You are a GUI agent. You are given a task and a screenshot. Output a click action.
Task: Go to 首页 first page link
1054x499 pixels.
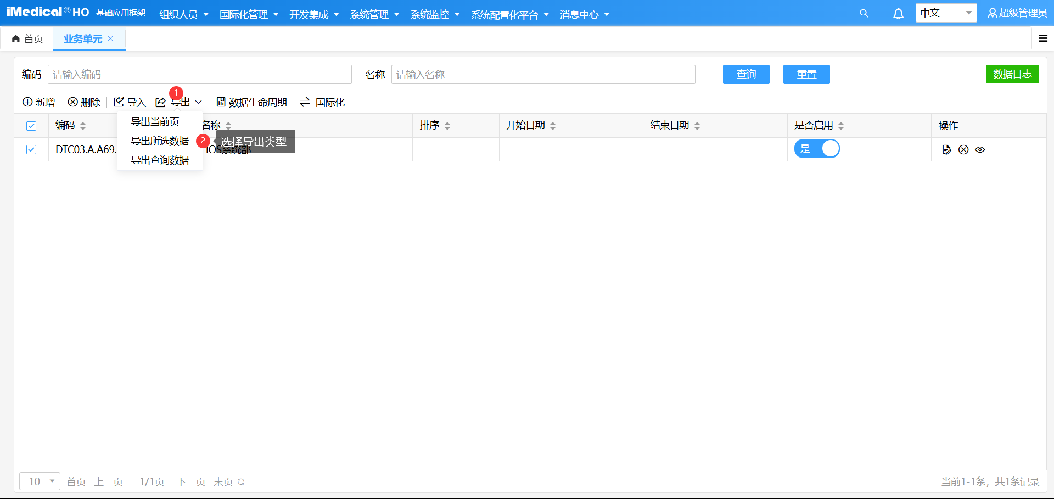(x=76, y=481)
